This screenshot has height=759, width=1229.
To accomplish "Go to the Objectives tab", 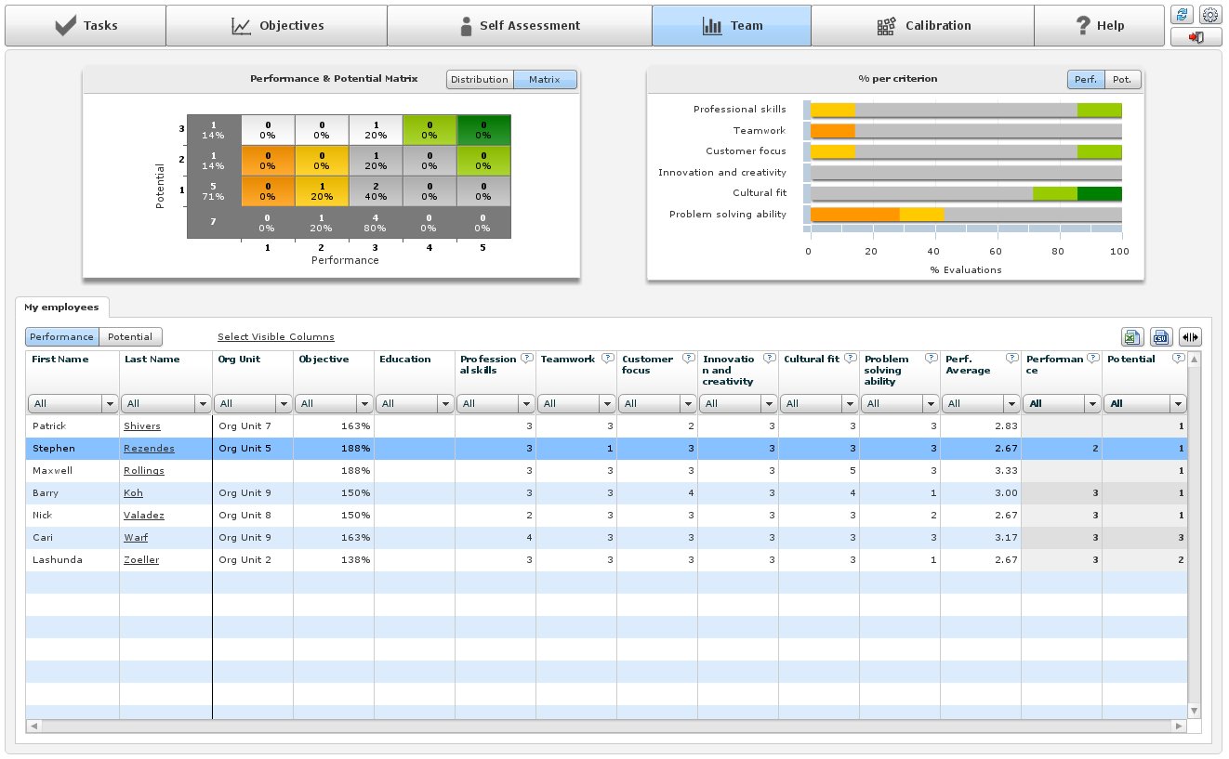I will click(x=277, y=26).
